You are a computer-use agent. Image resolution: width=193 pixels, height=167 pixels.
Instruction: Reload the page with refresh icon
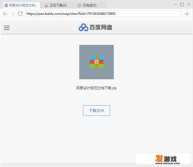click(x=20, y=14)
